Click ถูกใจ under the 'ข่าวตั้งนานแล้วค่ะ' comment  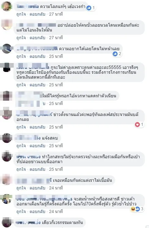[21, 127]
